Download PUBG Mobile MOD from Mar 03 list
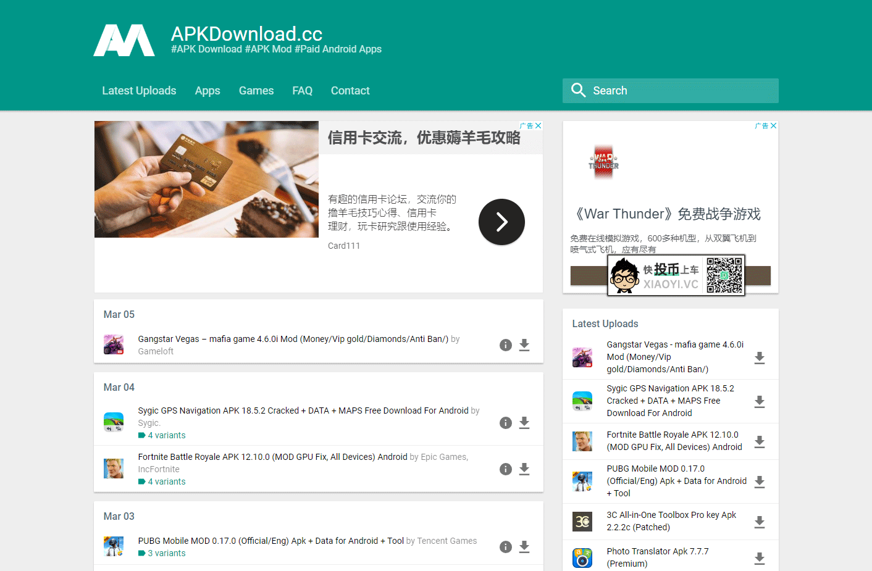This screenshot has width=872, height=571. coord(524,547)
